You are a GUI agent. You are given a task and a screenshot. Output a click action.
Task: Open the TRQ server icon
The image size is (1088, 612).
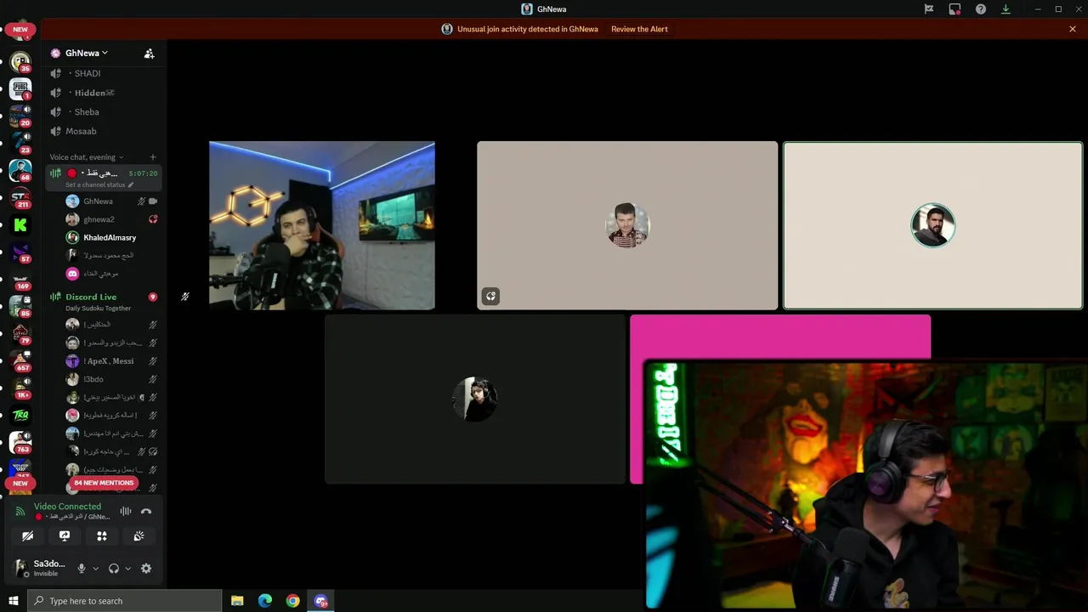20,416
